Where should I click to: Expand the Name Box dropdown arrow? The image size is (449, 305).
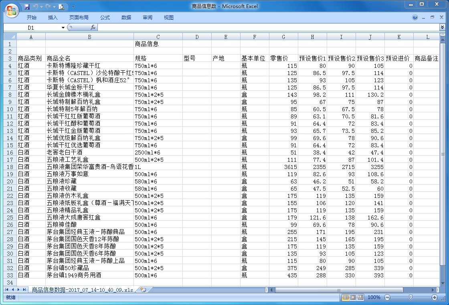click(x=63, y=27)
